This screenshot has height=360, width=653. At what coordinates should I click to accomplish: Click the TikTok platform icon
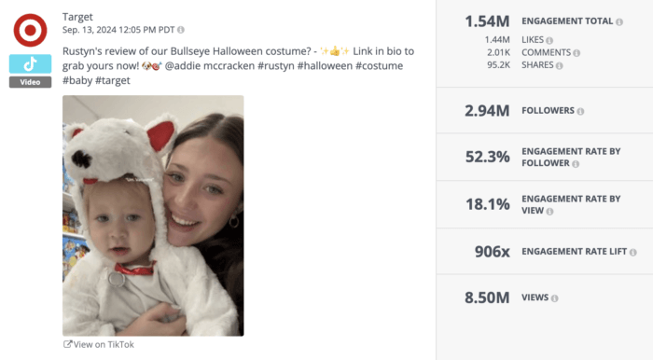31,64
